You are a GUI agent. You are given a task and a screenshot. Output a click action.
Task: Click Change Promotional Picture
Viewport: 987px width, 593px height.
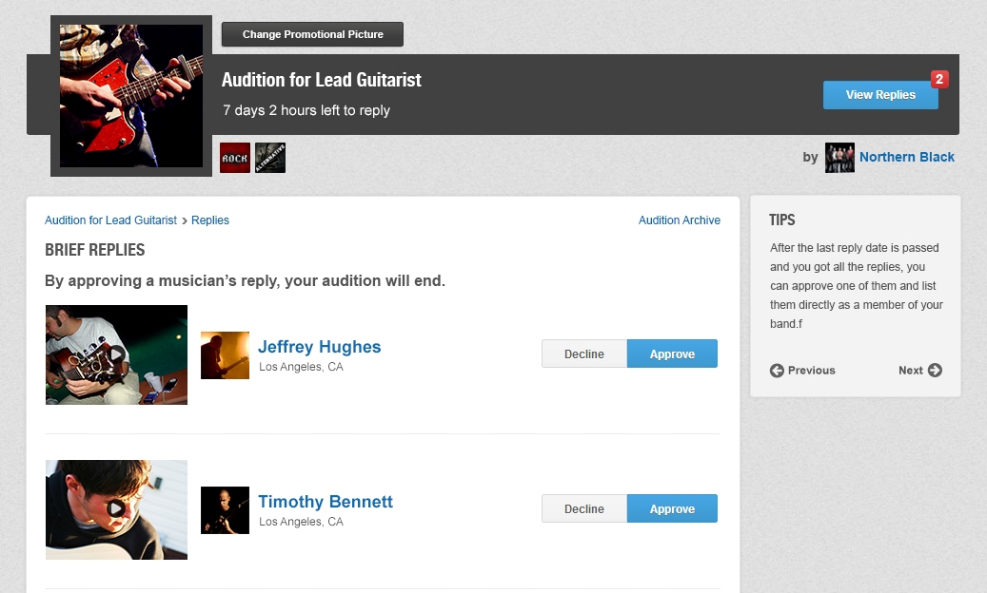[x=312, y=33]
